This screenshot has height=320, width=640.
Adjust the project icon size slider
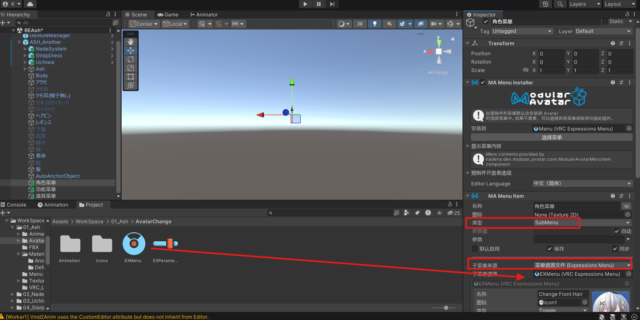pos(446,308)
